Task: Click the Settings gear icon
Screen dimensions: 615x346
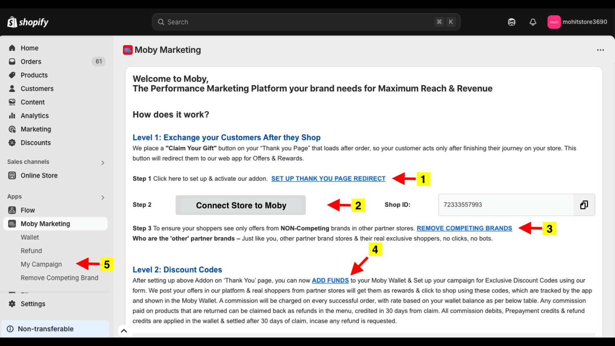Action: tap(12, 304)
